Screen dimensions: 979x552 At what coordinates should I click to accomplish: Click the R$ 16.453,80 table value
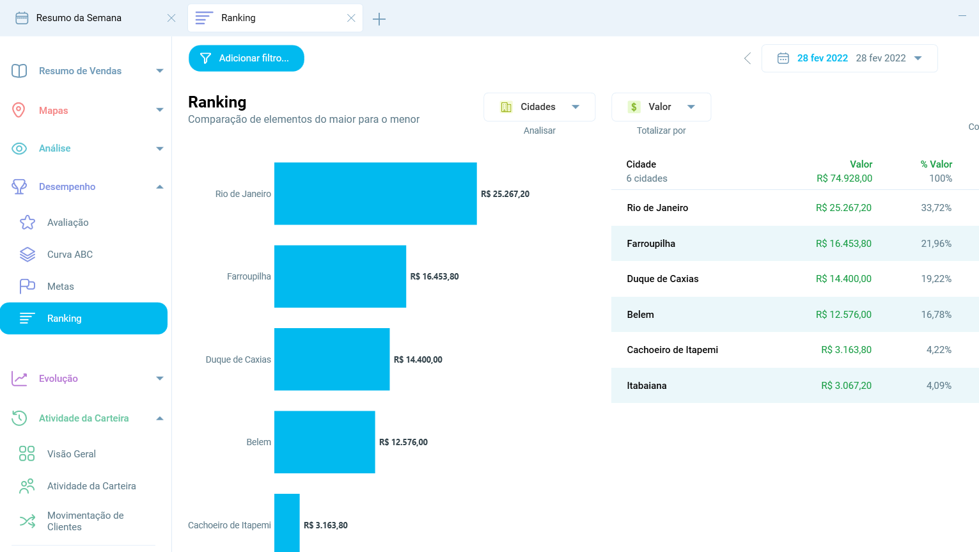(x=843, y=244)
